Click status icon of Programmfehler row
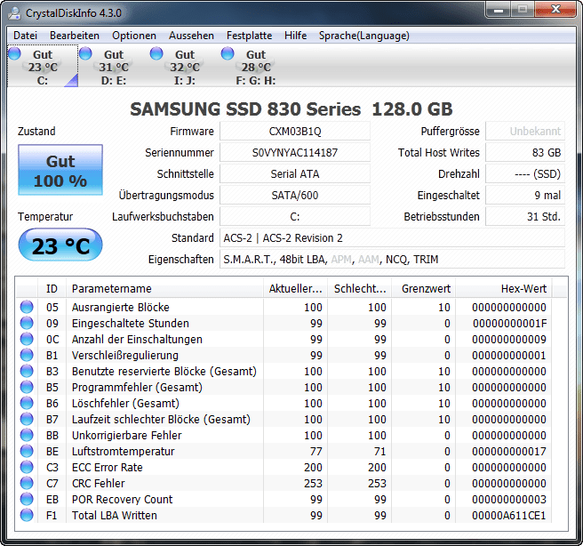The image size is (583, 546). (x=27, y=387)
